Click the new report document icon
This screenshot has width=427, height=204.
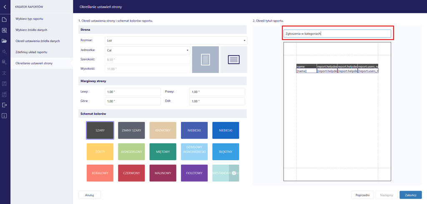pos(5,20)
